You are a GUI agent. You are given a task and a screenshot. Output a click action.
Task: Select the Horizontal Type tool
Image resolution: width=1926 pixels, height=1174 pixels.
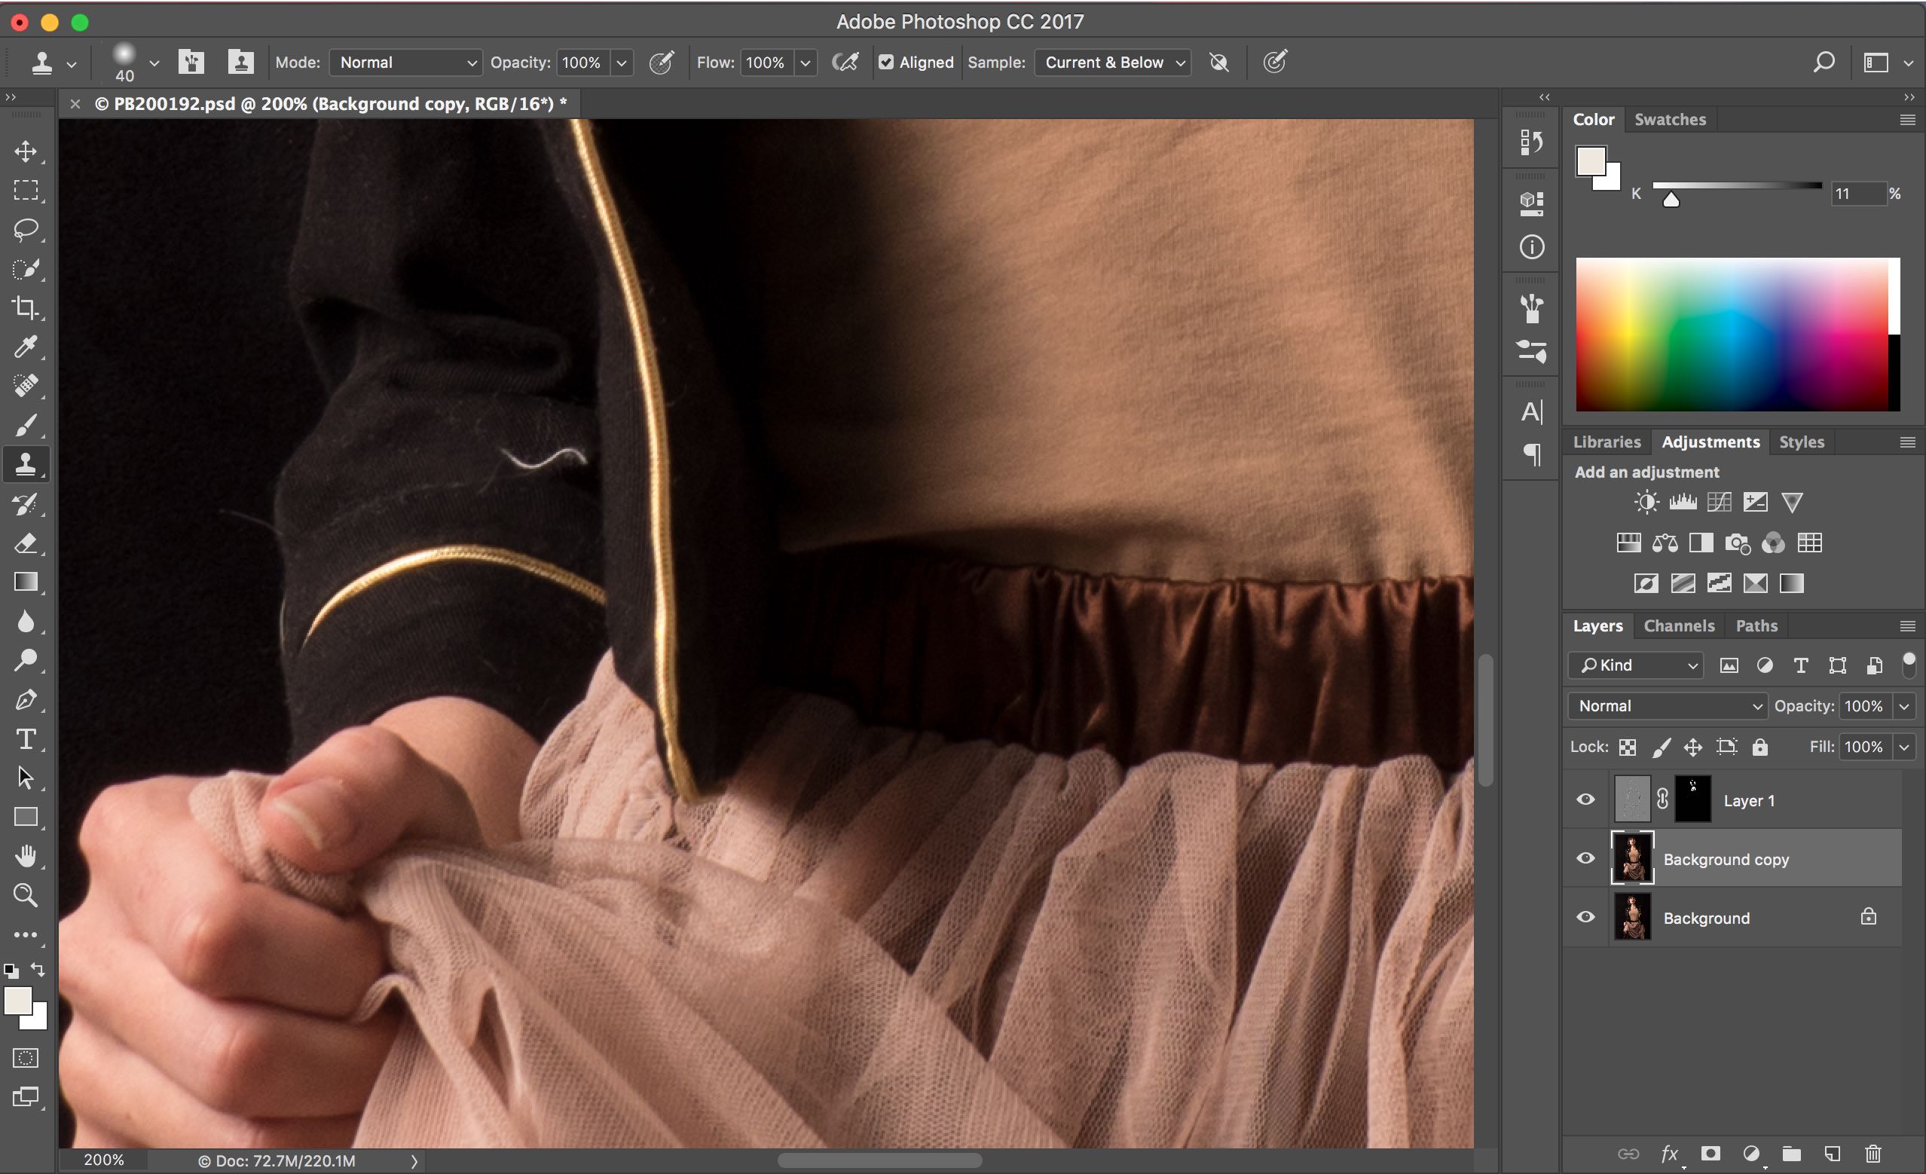pyautogui.click(x=26, y=738)
